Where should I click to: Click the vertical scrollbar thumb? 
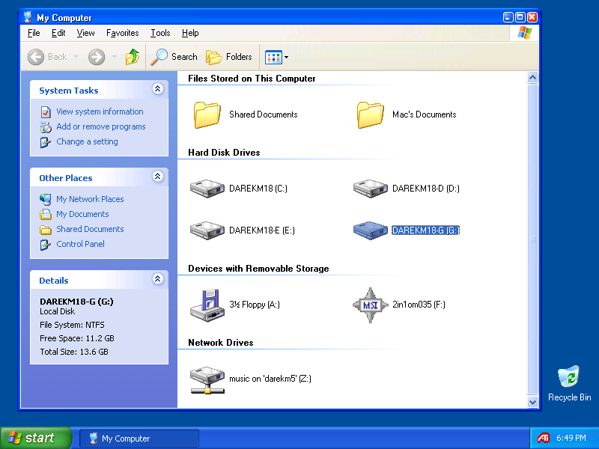pos(532,239)
